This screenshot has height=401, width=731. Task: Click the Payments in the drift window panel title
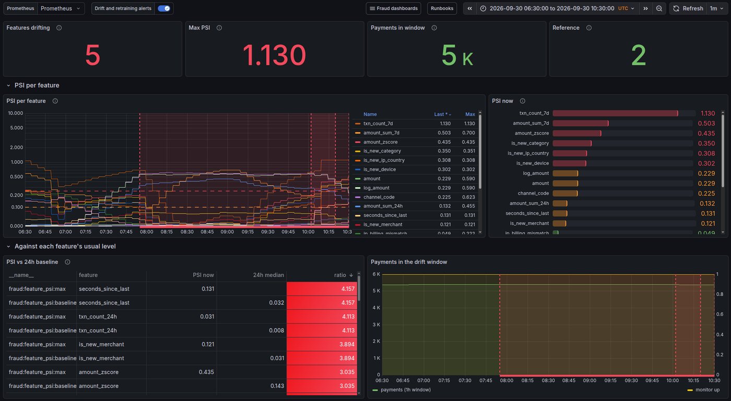point(409,262)
